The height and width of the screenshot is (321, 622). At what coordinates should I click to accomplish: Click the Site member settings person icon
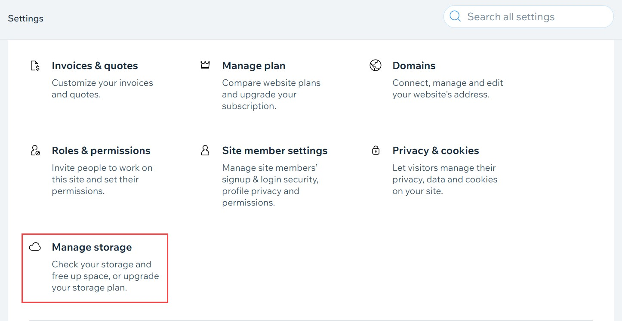205,150
